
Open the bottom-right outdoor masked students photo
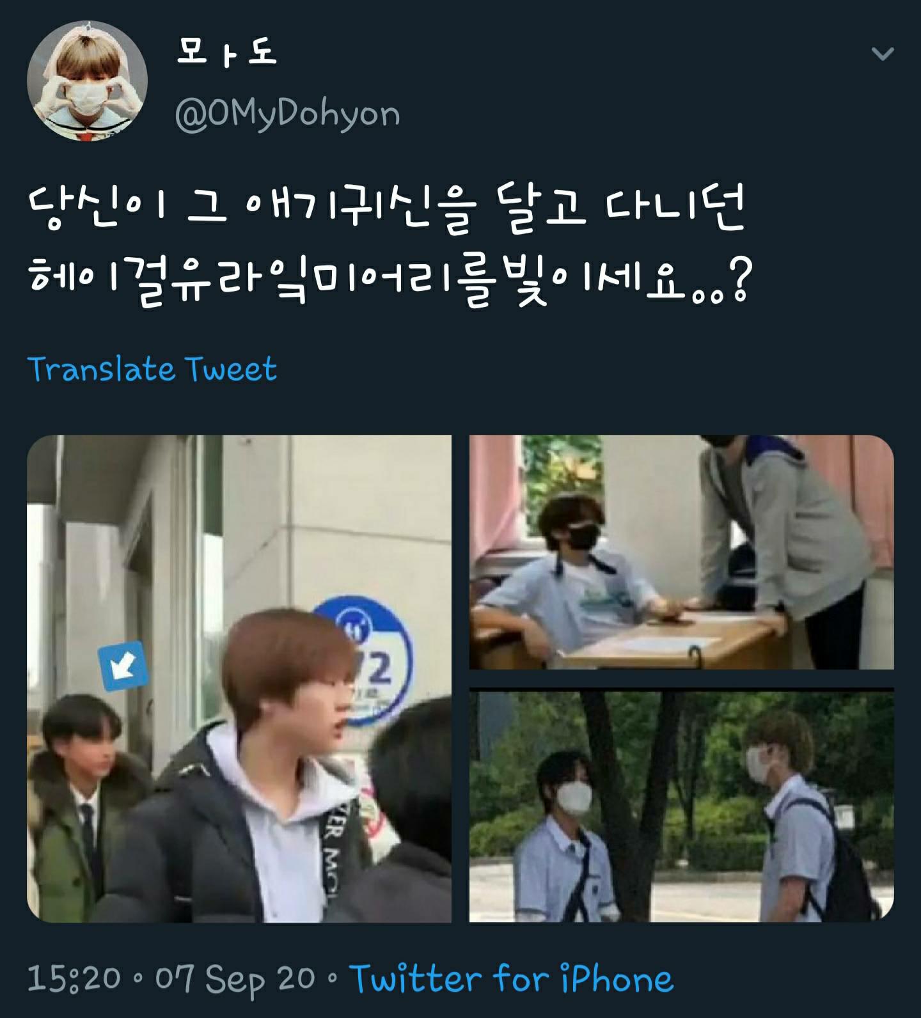click(682, 806)
